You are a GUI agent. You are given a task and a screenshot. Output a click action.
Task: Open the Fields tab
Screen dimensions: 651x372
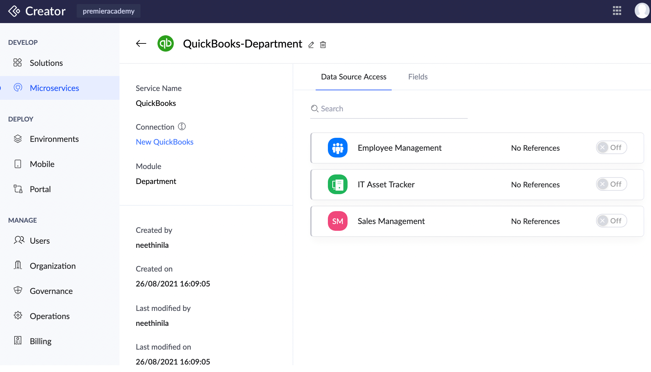tap(418, 77)
